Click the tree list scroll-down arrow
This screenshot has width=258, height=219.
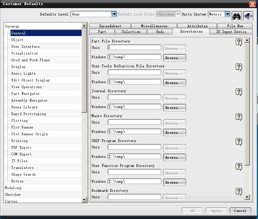pos(84,200)
